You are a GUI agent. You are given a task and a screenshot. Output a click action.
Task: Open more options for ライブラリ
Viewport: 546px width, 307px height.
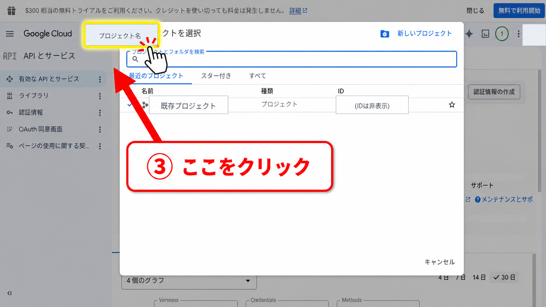(x=100, y=96)
